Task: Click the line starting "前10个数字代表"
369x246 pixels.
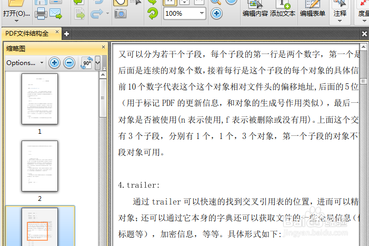Action: [x=238, y=87]
